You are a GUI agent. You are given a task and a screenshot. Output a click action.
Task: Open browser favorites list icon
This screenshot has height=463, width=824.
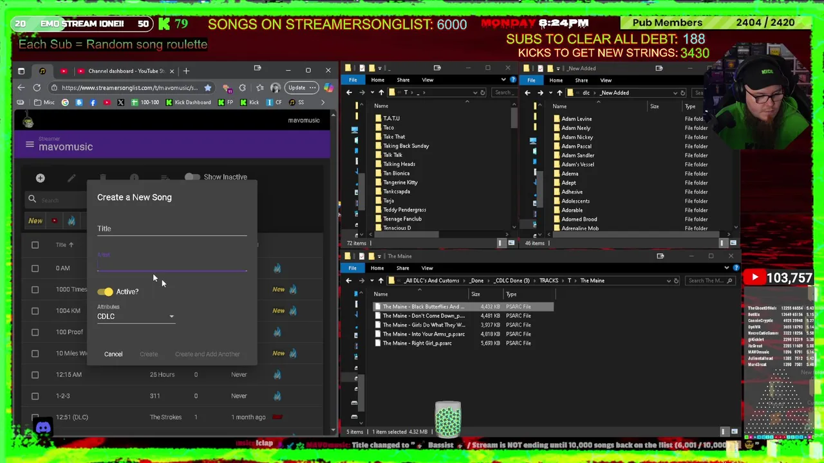259,87
